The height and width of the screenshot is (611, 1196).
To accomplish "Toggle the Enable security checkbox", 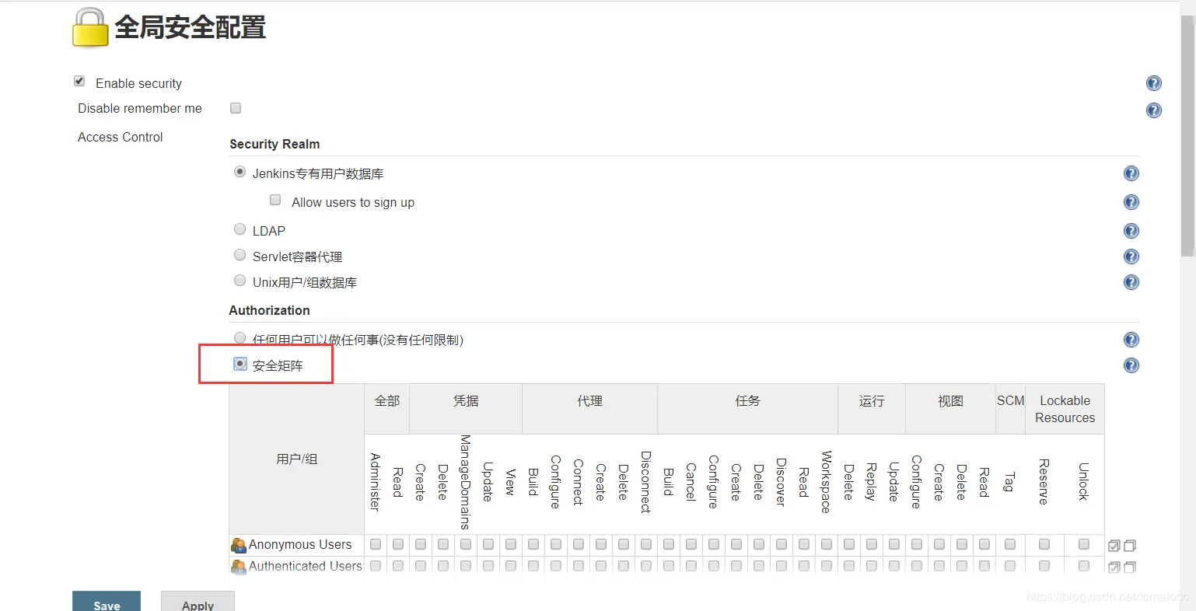I will coord(79,81).
